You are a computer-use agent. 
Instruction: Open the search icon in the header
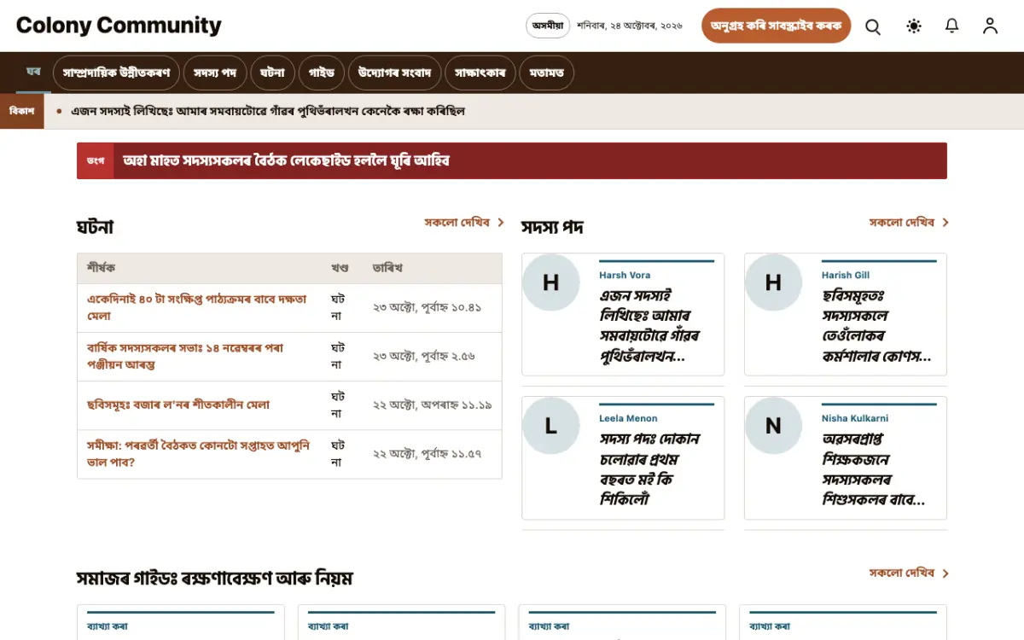[873, 26]
